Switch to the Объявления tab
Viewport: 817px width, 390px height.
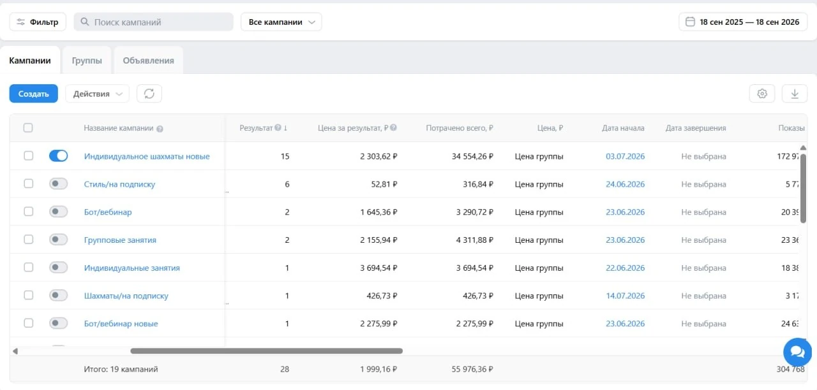click(148, 61)
